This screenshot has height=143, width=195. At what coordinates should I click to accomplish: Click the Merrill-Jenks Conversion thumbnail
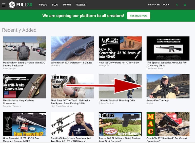coord(24,86)
